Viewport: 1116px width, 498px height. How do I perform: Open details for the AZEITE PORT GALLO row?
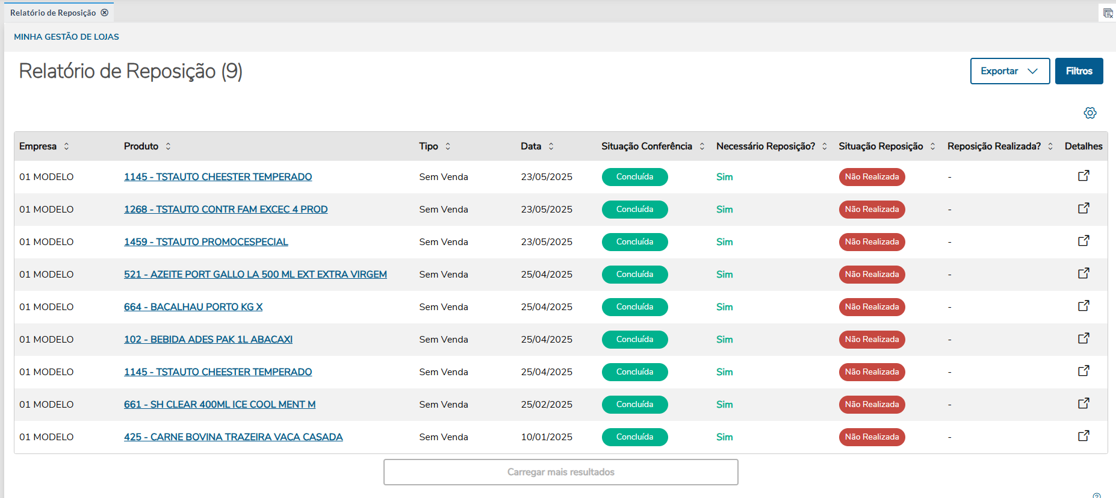pos(1083,273)
